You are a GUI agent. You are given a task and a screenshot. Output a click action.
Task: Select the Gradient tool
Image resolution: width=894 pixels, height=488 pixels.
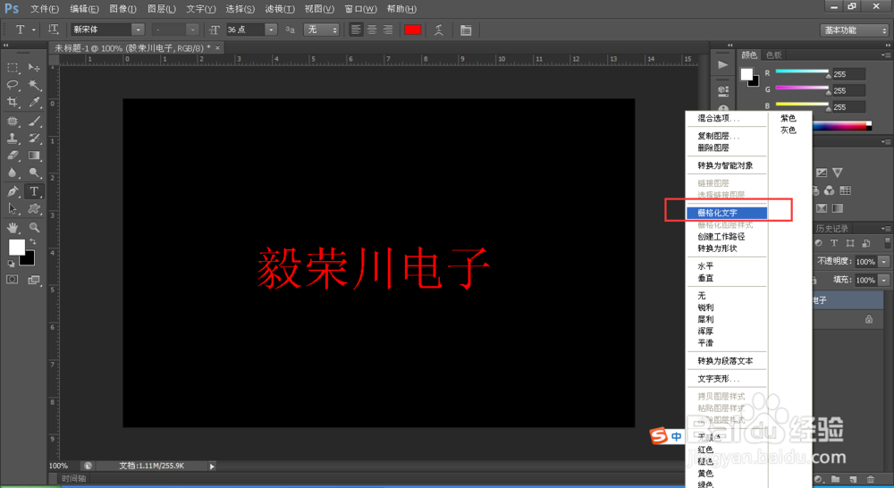[34, 155]
